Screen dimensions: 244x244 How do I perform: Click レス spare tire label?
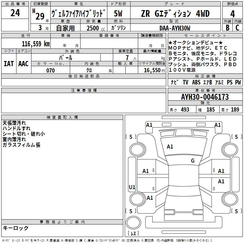pos(133,233)
